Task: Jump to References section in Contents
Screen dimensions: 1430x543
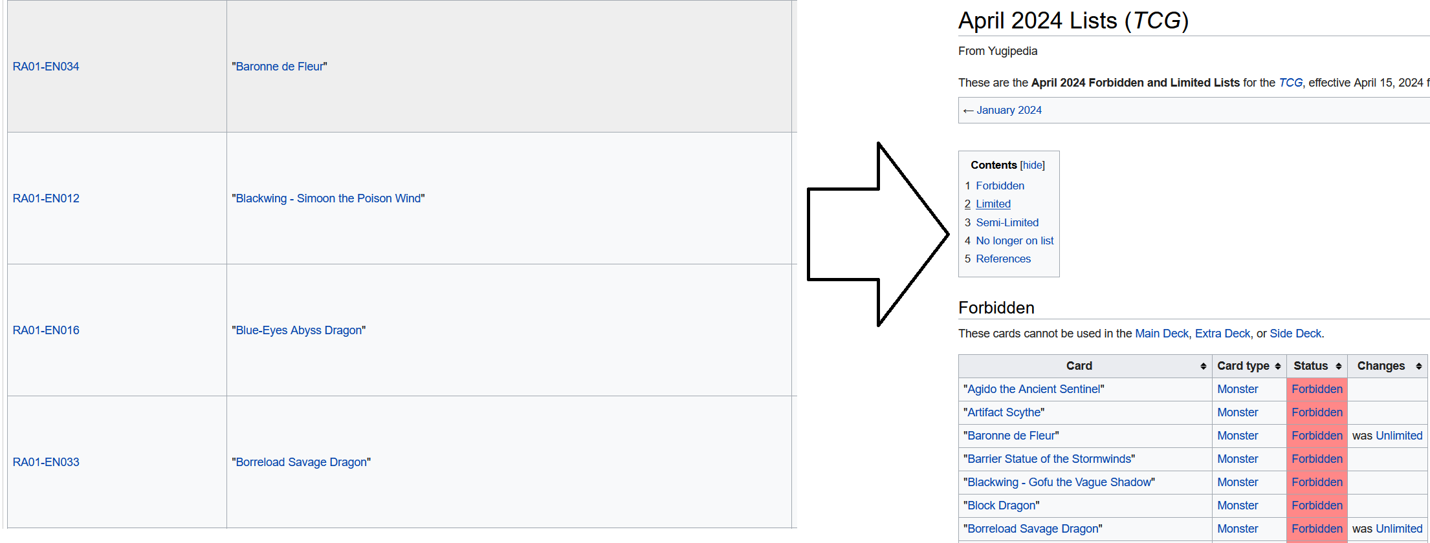Action: [1003, 259]
